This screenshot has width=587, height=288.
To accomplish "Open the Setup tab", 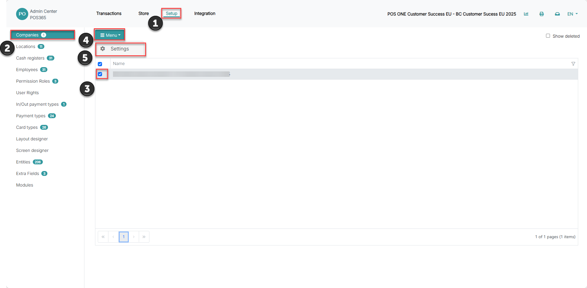I will pos(172,13).
